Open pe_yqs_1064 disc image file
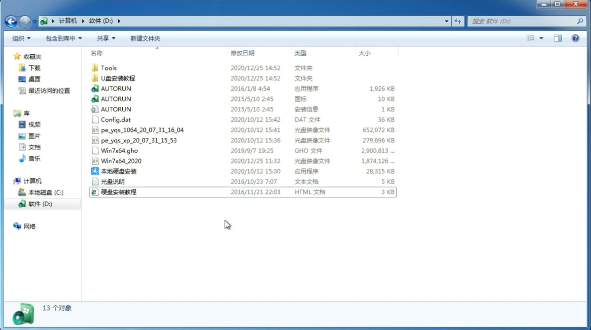This screenshot has height=330, width=591. [x=142, y=130]
